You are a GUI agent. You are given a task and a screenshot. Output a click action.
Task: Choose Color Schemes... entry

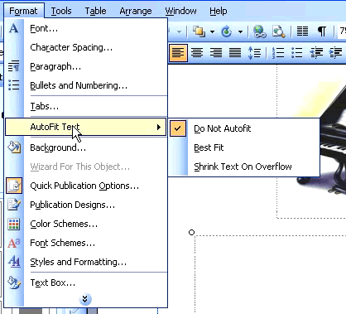point(86,224)
